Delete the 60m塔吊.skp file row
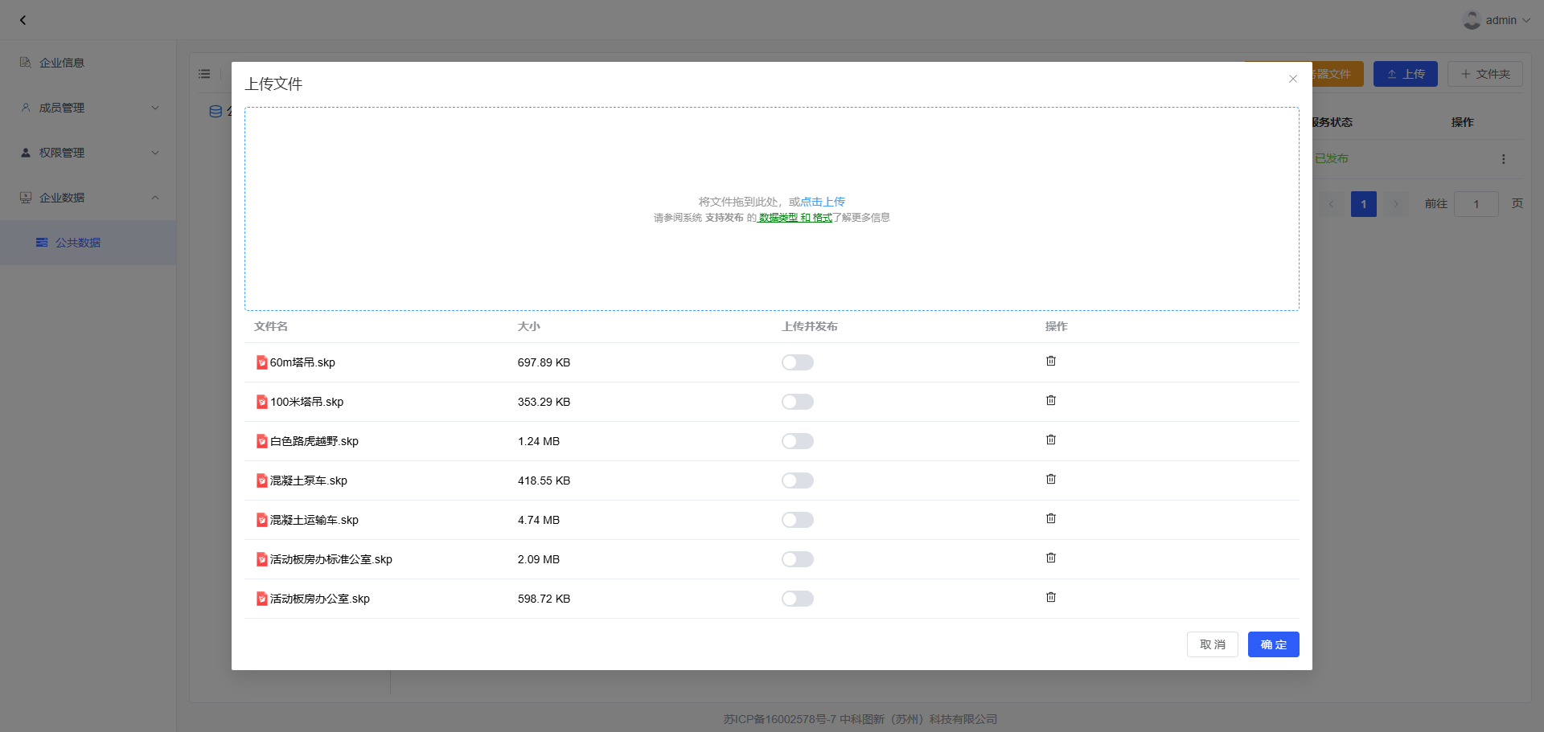 click(x=1050, y=362)
